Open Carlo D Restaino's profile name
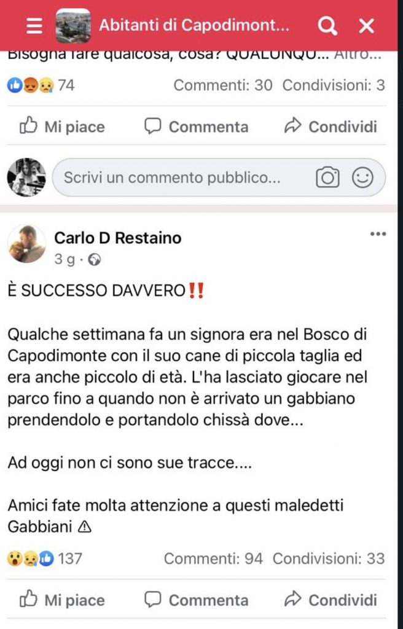Viewport: 403px width, 629px height. (x=117, y=238)
